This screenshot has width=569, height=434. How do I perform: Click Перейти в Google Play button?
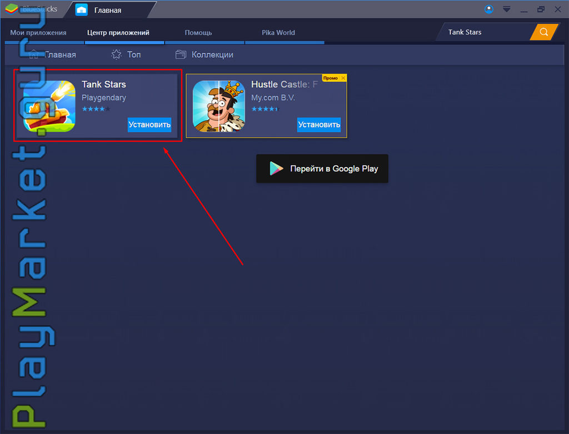pos(322,169)
